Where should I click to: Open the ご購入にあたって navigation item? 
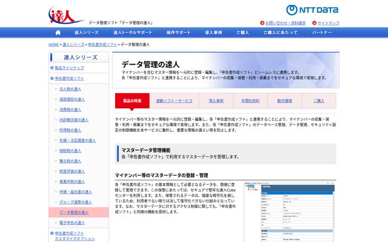(x=280, y=33)
